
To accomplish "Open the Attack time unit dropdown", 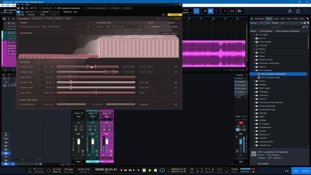I will (157, 82).
